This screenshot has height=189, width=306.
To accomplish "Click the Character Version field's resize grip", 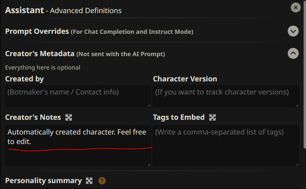I will (297, 105).
